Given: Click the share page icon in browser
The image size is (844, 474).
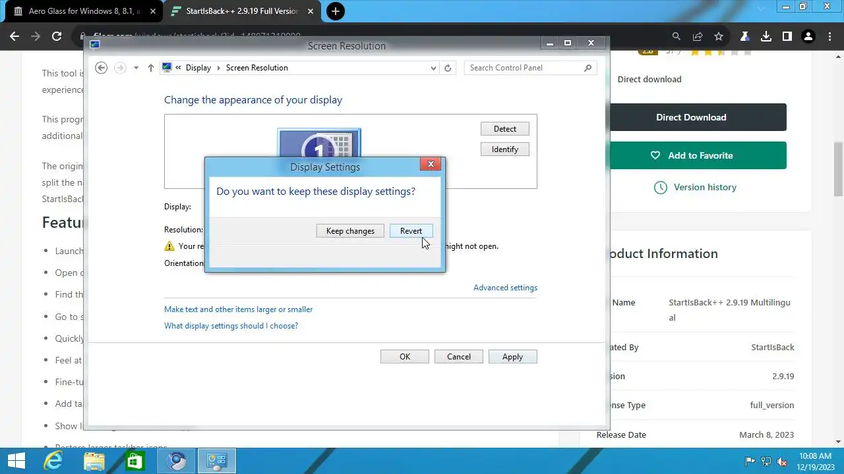Looking at the screenshot, I should tap(698, 37).
